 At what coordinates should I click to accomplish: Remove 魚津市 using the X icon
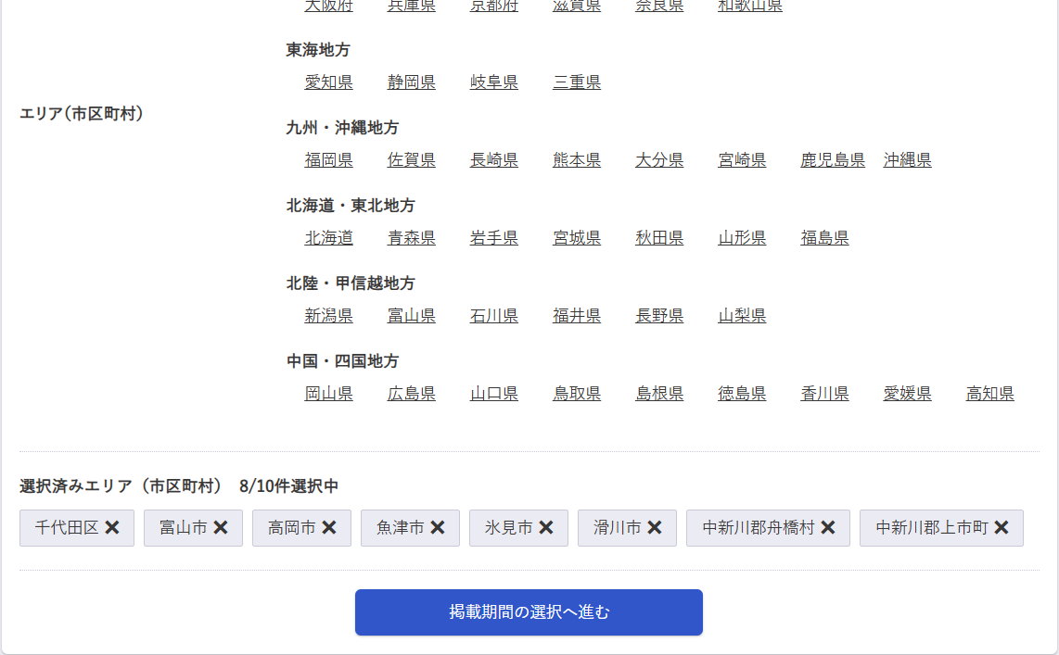pos(438,527)
